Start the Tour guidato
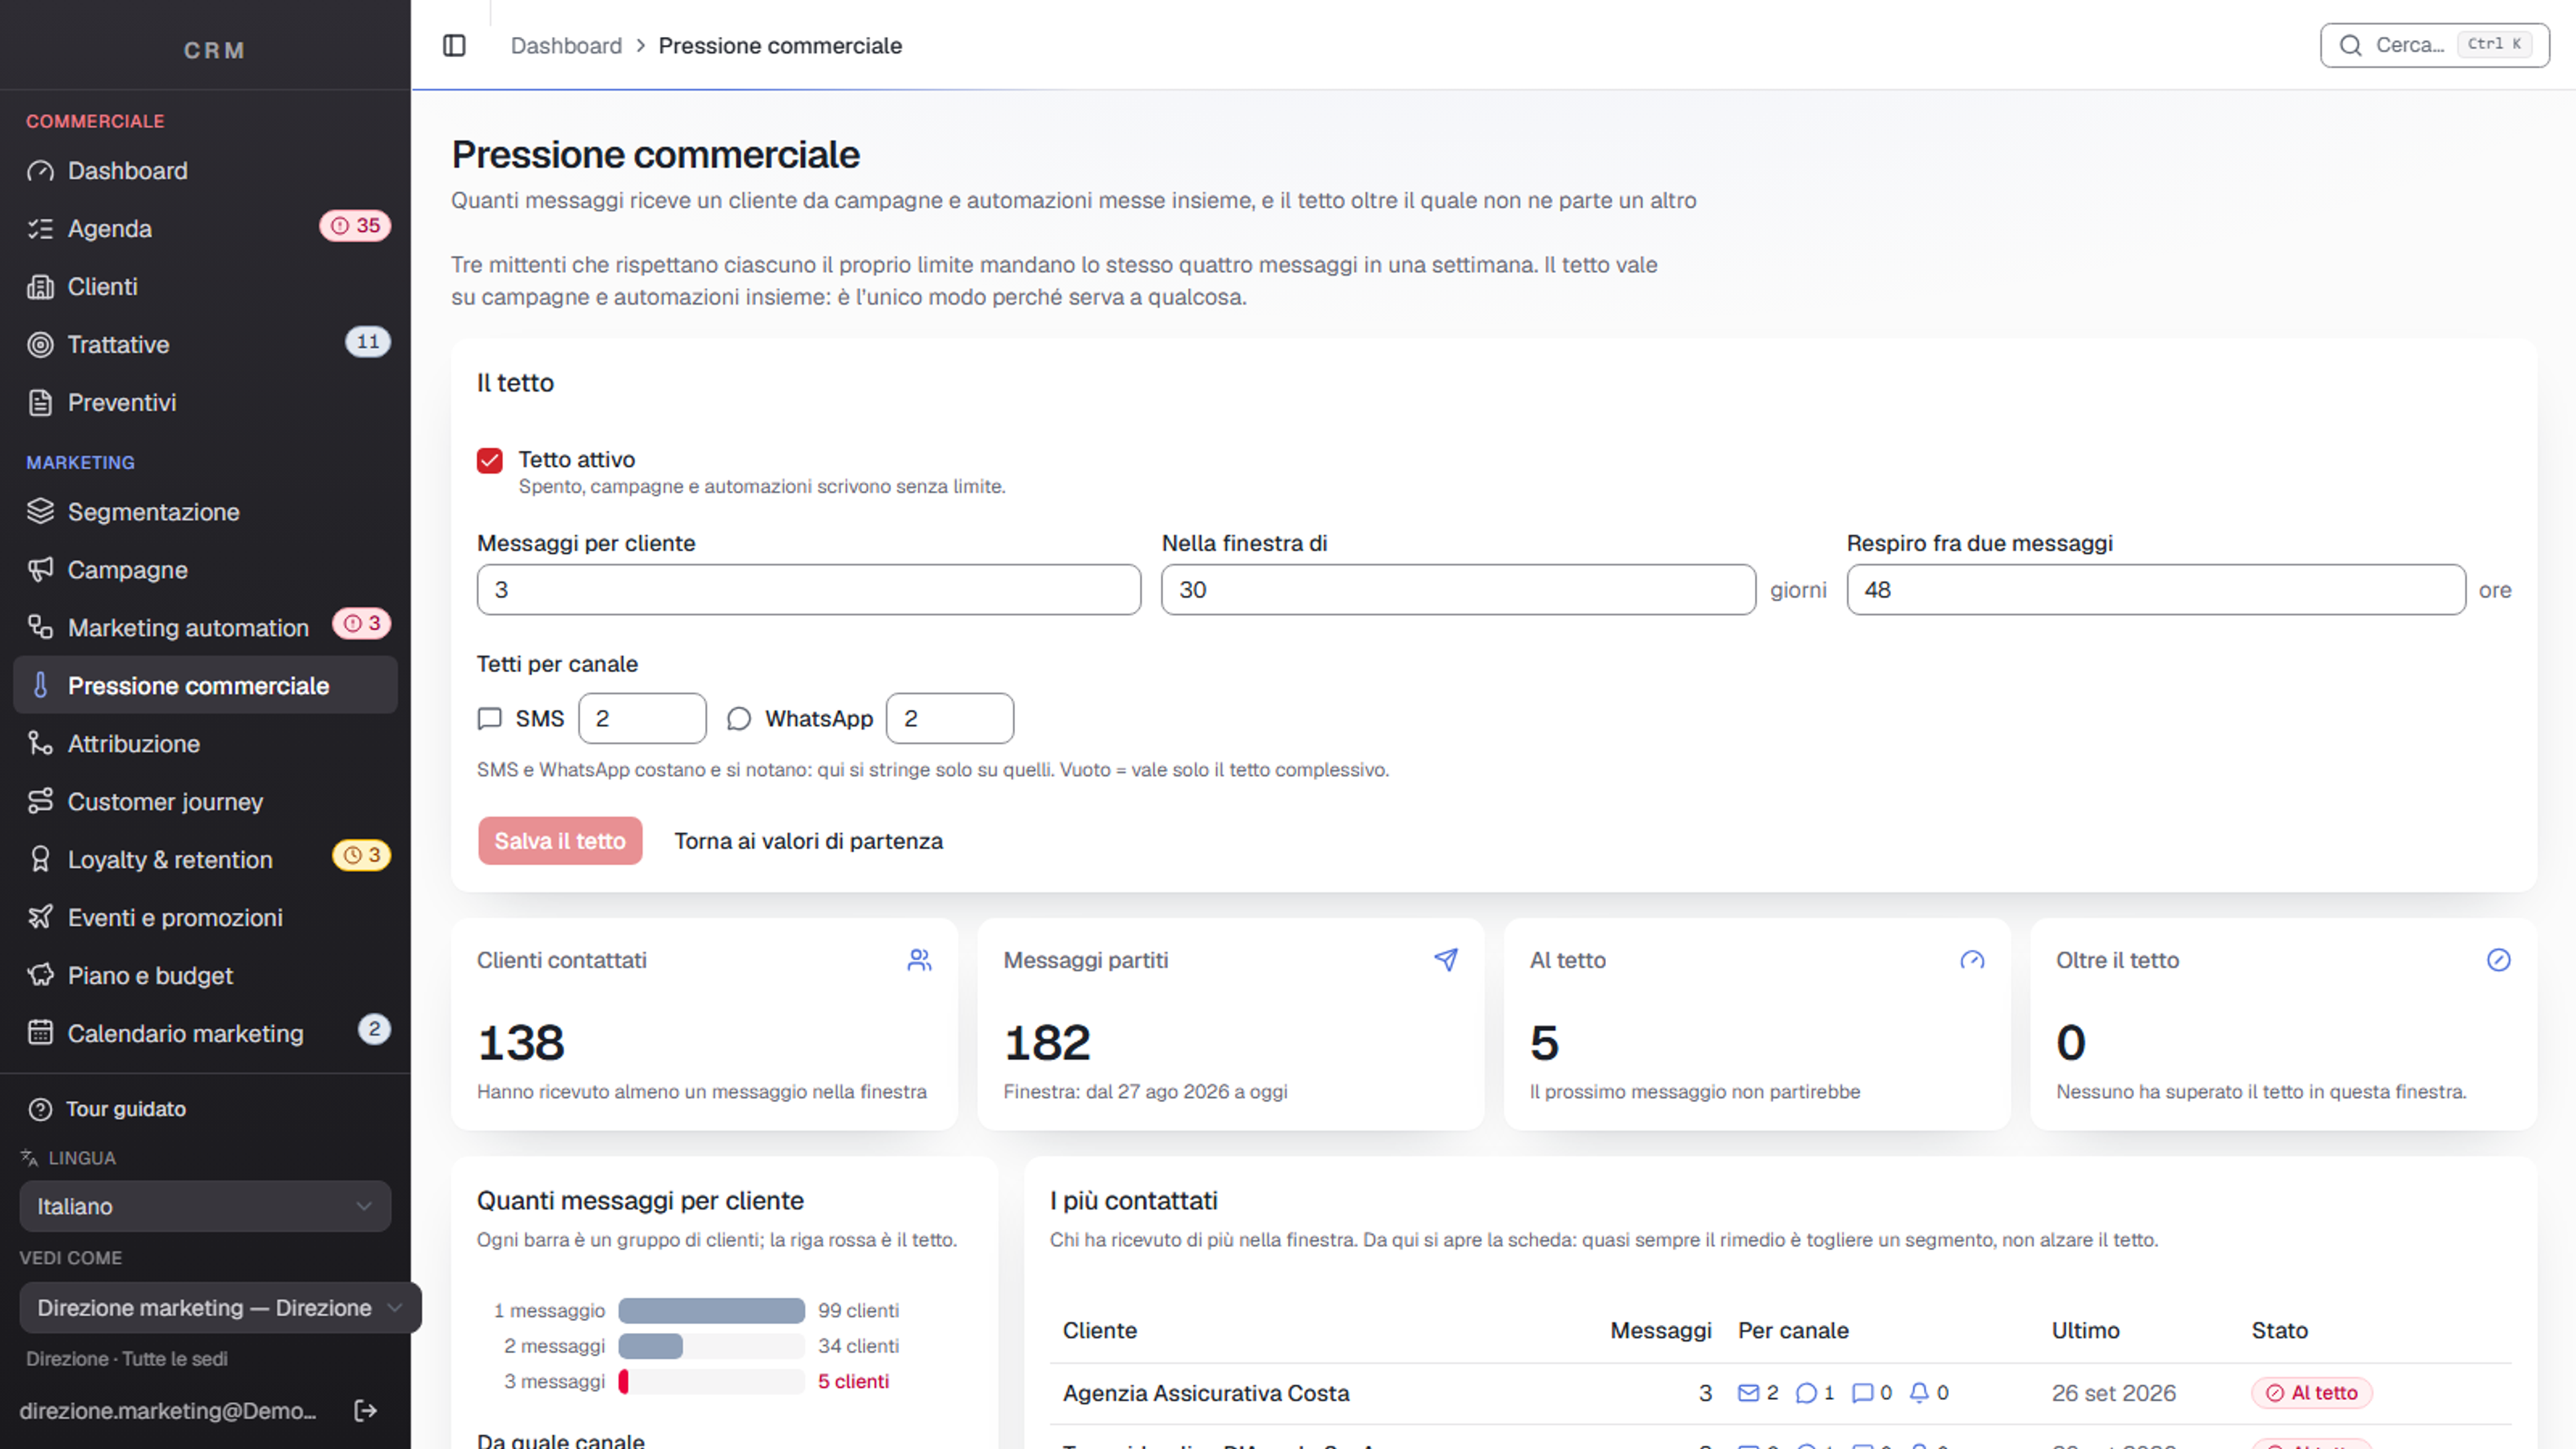Image resolution: width=2576 pixels, height=1449 pixels. click(126, 1110)
